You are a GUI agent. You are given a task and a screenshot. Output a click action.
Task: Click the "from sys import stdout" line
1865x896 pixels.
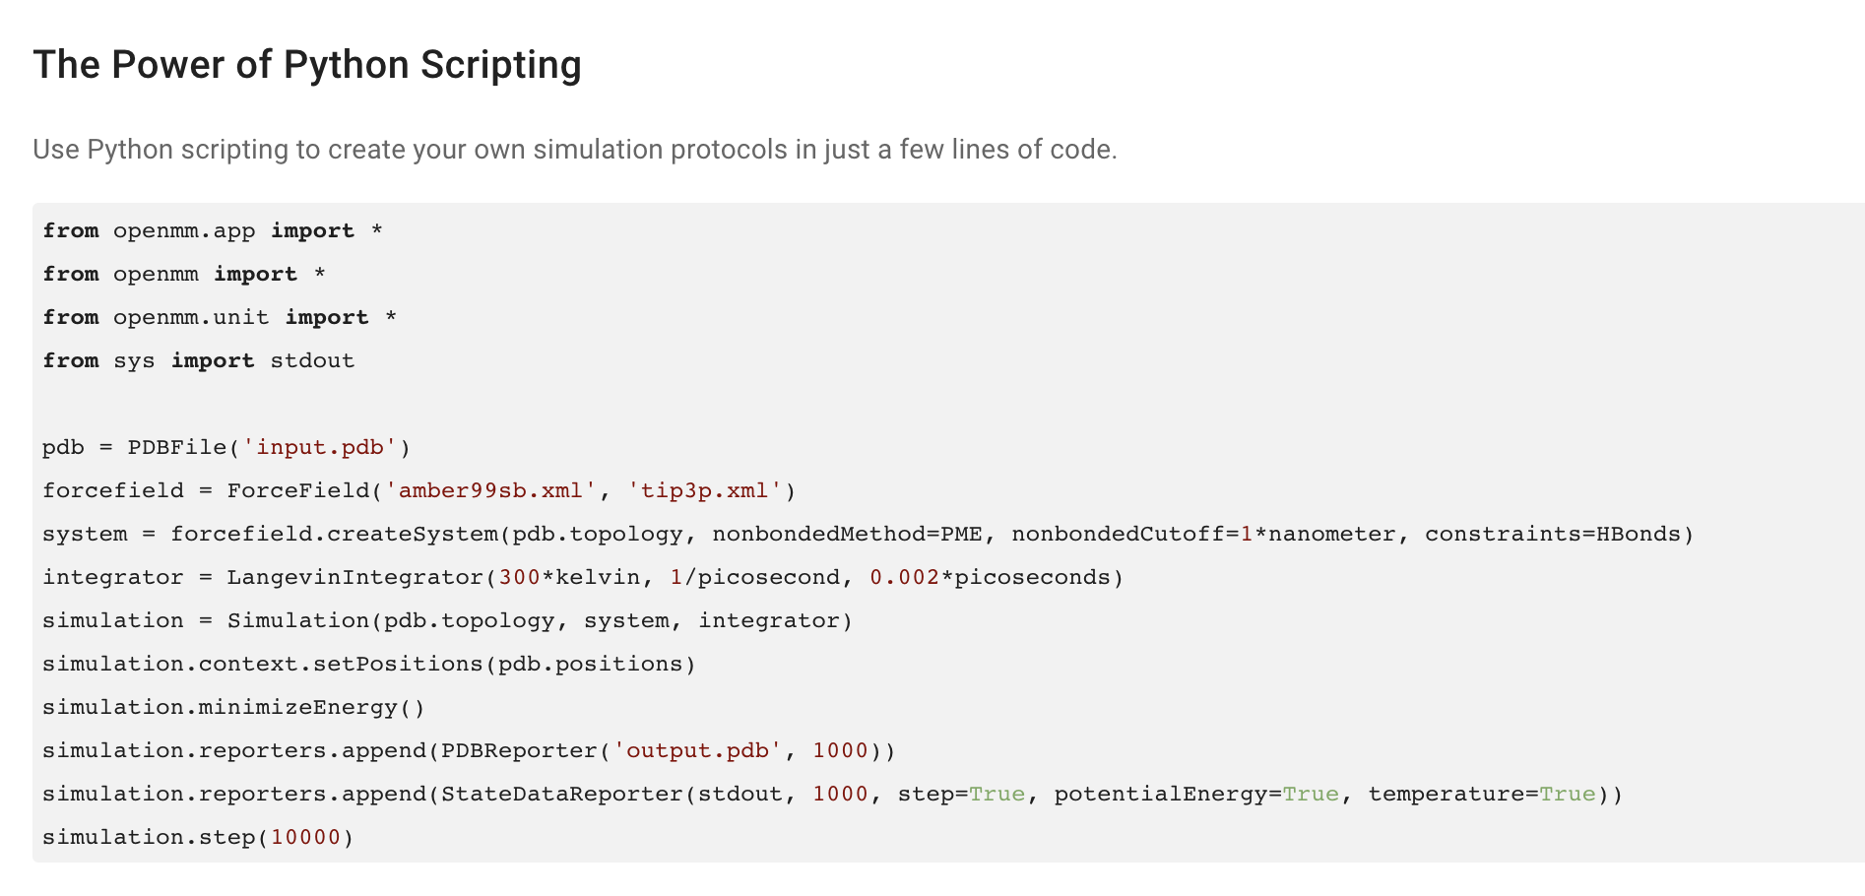point(198,361)
